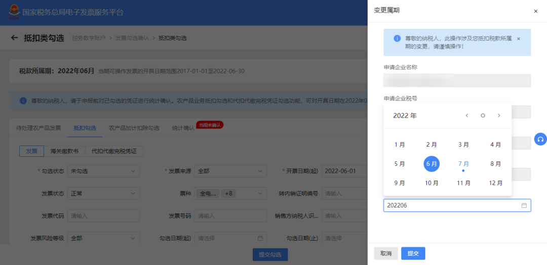Image resolution: width=547 pixels, height=265 pixels.
Task: Select 5月 in the month picker
Action: coord(400,164)
